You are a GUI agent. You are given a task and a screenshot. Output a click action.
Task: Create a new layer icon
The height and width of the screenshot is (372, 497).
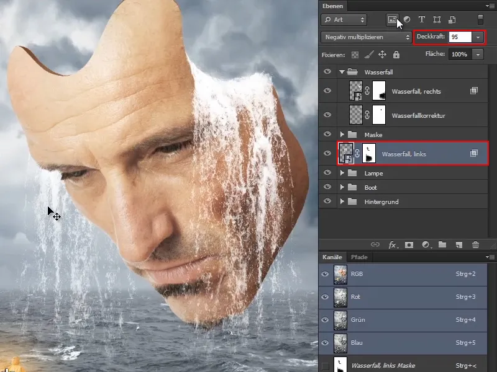[x=459, y=244]
